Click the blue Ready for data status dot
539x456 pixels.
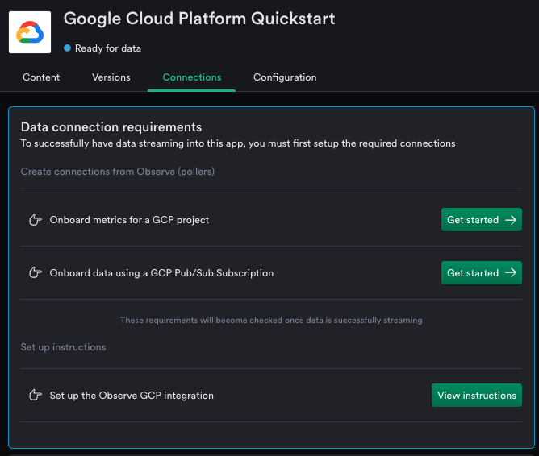(x=68, y=48)
